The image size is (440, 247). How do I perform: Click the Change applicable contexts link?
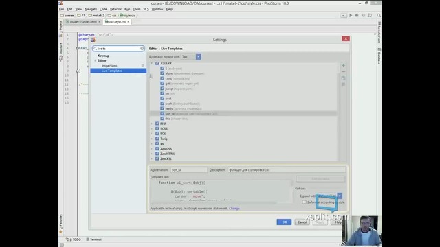[x=234, y=209]
